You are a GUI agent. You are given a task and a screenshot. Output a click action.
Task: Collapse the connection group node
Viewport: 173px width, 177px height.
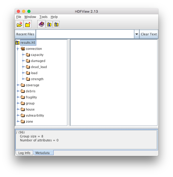click(18, 49)
